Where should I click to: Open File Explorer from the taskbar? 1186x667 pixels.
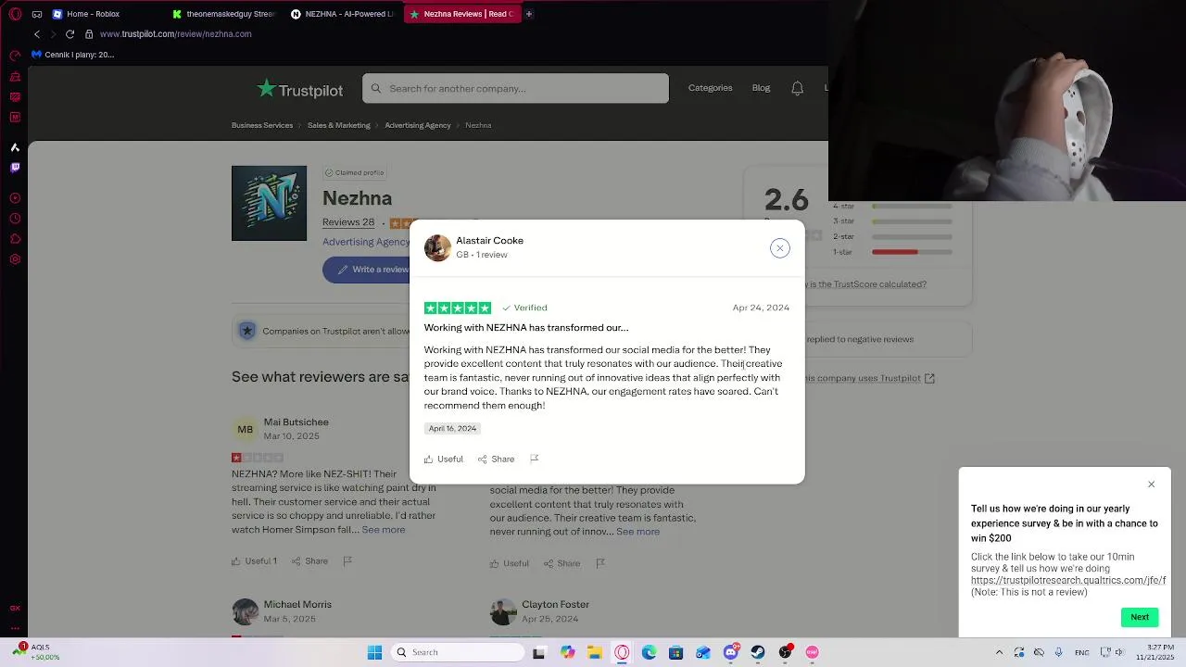(x=594, y=653)
